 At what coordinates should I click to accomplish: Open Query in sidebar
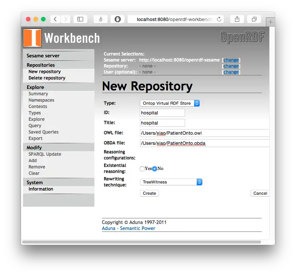[x=35, y=126]
